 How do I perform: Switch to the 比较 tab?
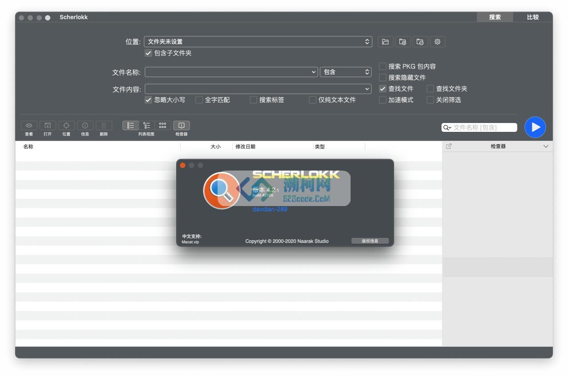tap(533, 17)
